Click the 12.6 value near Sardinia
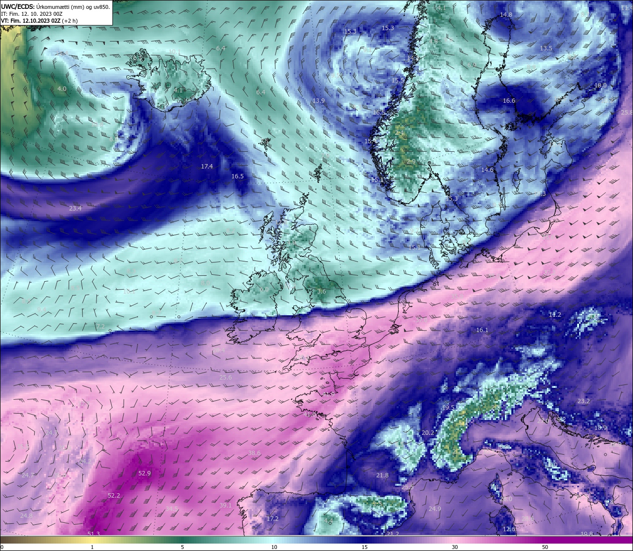The height and width of the screenshot is (551, 633). 509,529
